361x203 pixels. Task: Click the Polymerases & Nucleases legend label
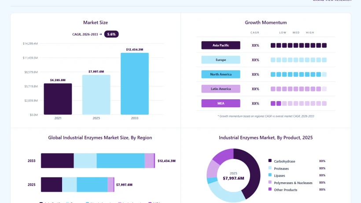[x=293, y=183]
